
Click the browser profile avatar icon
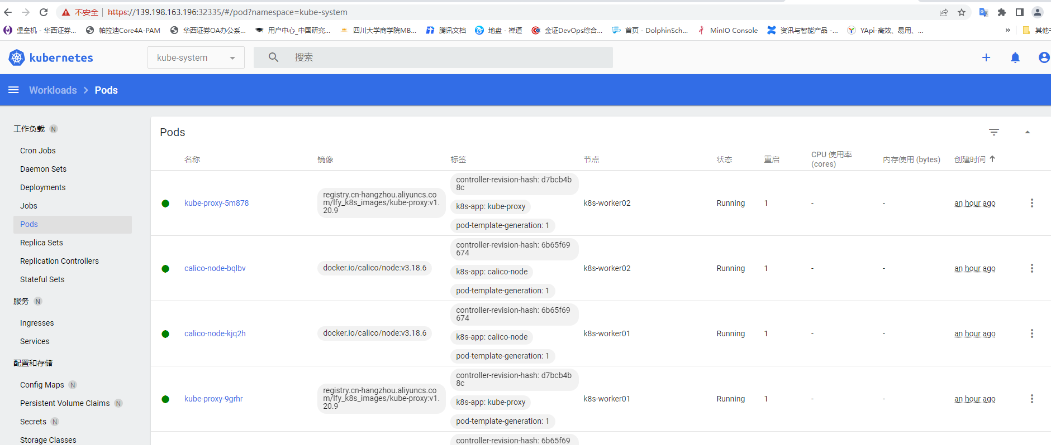point(1038,12)
